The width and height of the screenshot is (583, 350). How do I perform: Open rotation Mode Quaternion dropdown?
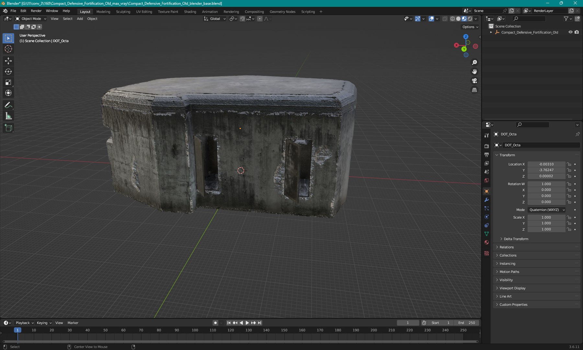547,210
